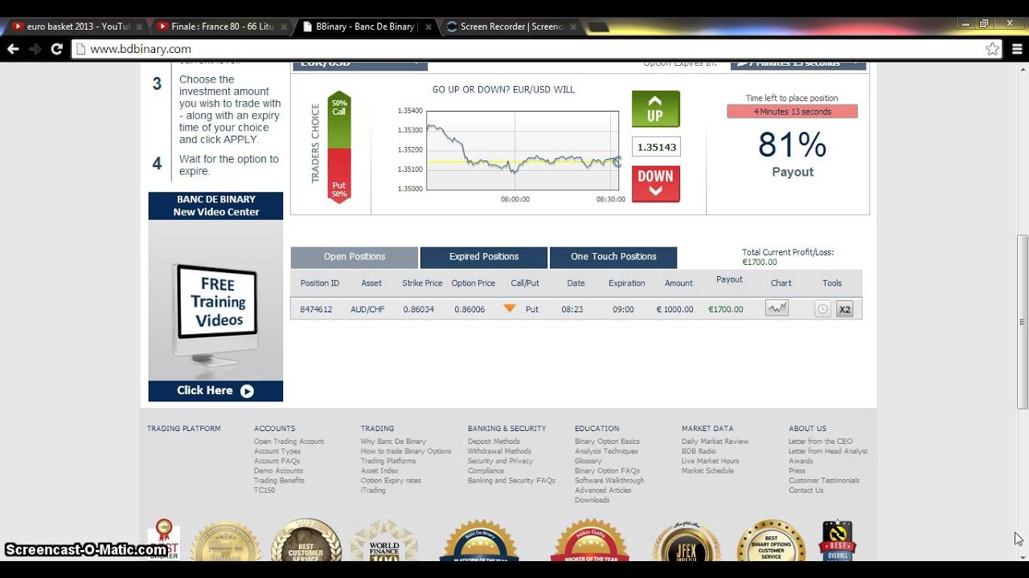Bookmark this page with the star icon

[993, 49]
